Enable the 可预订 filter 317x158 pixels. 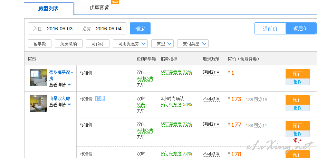tap(98, 43)
